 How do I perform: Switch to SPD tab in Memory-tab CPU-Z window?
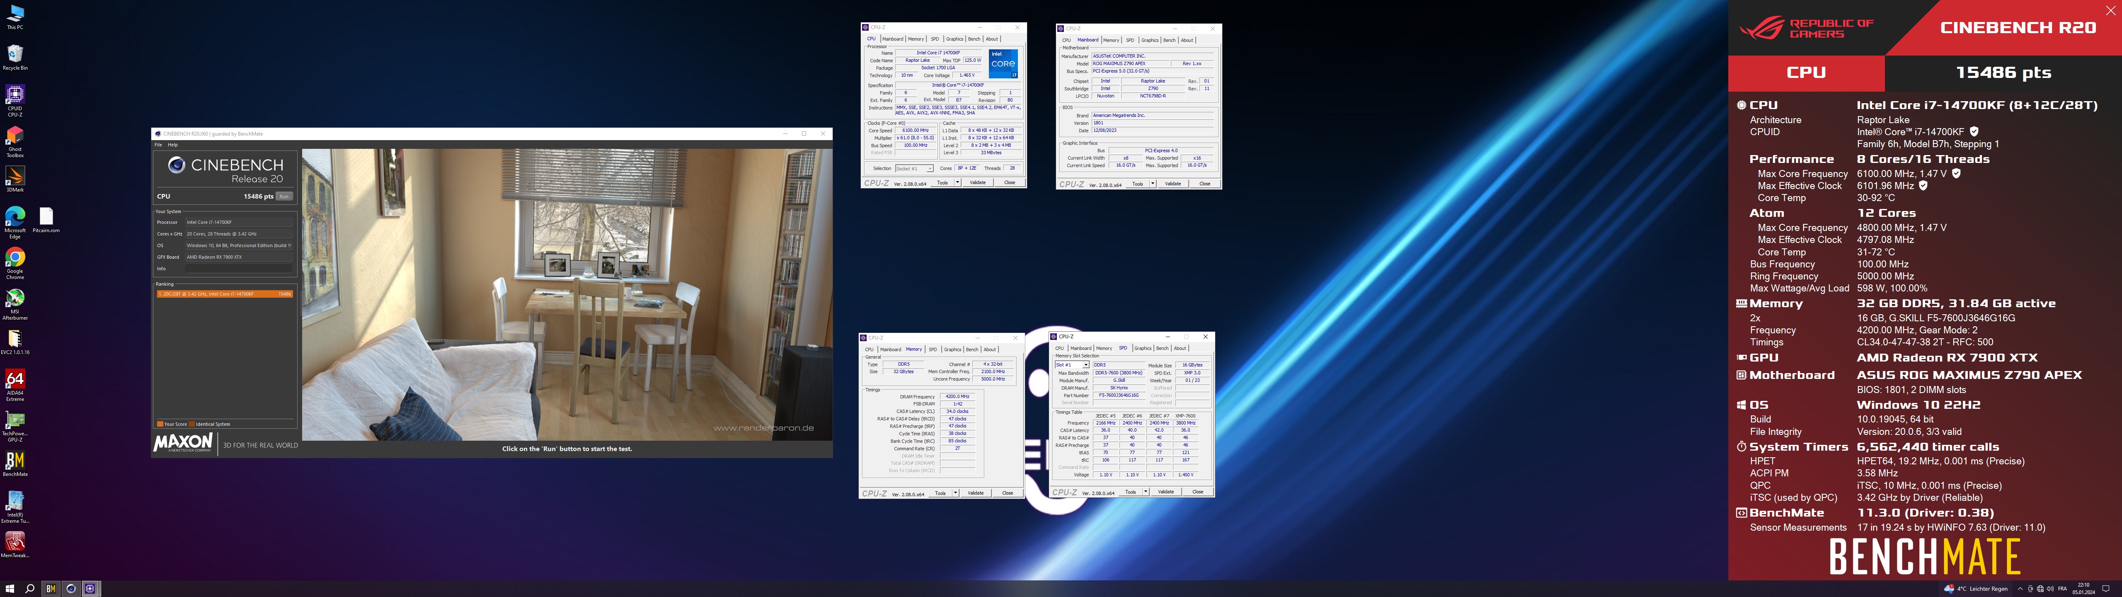click(933, 349)
